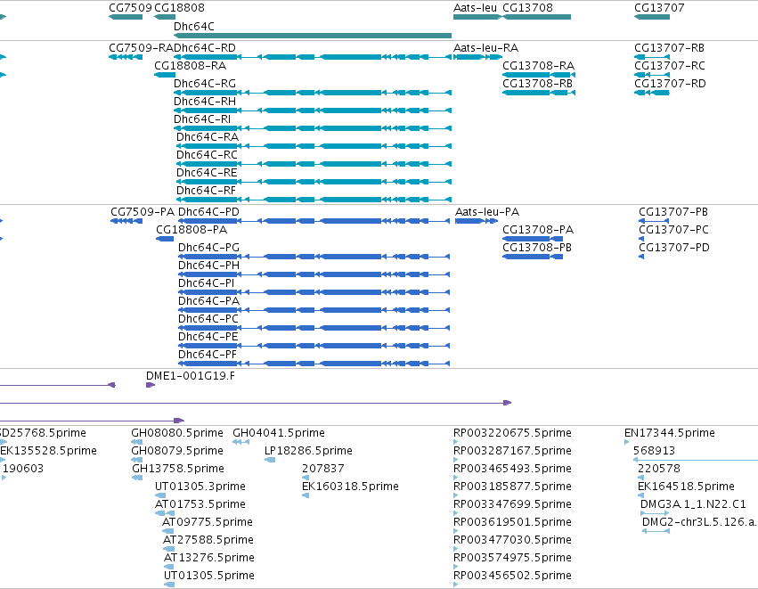
Task: Select transcript Dhc64C-RG
Action: (x=205, y=84)
